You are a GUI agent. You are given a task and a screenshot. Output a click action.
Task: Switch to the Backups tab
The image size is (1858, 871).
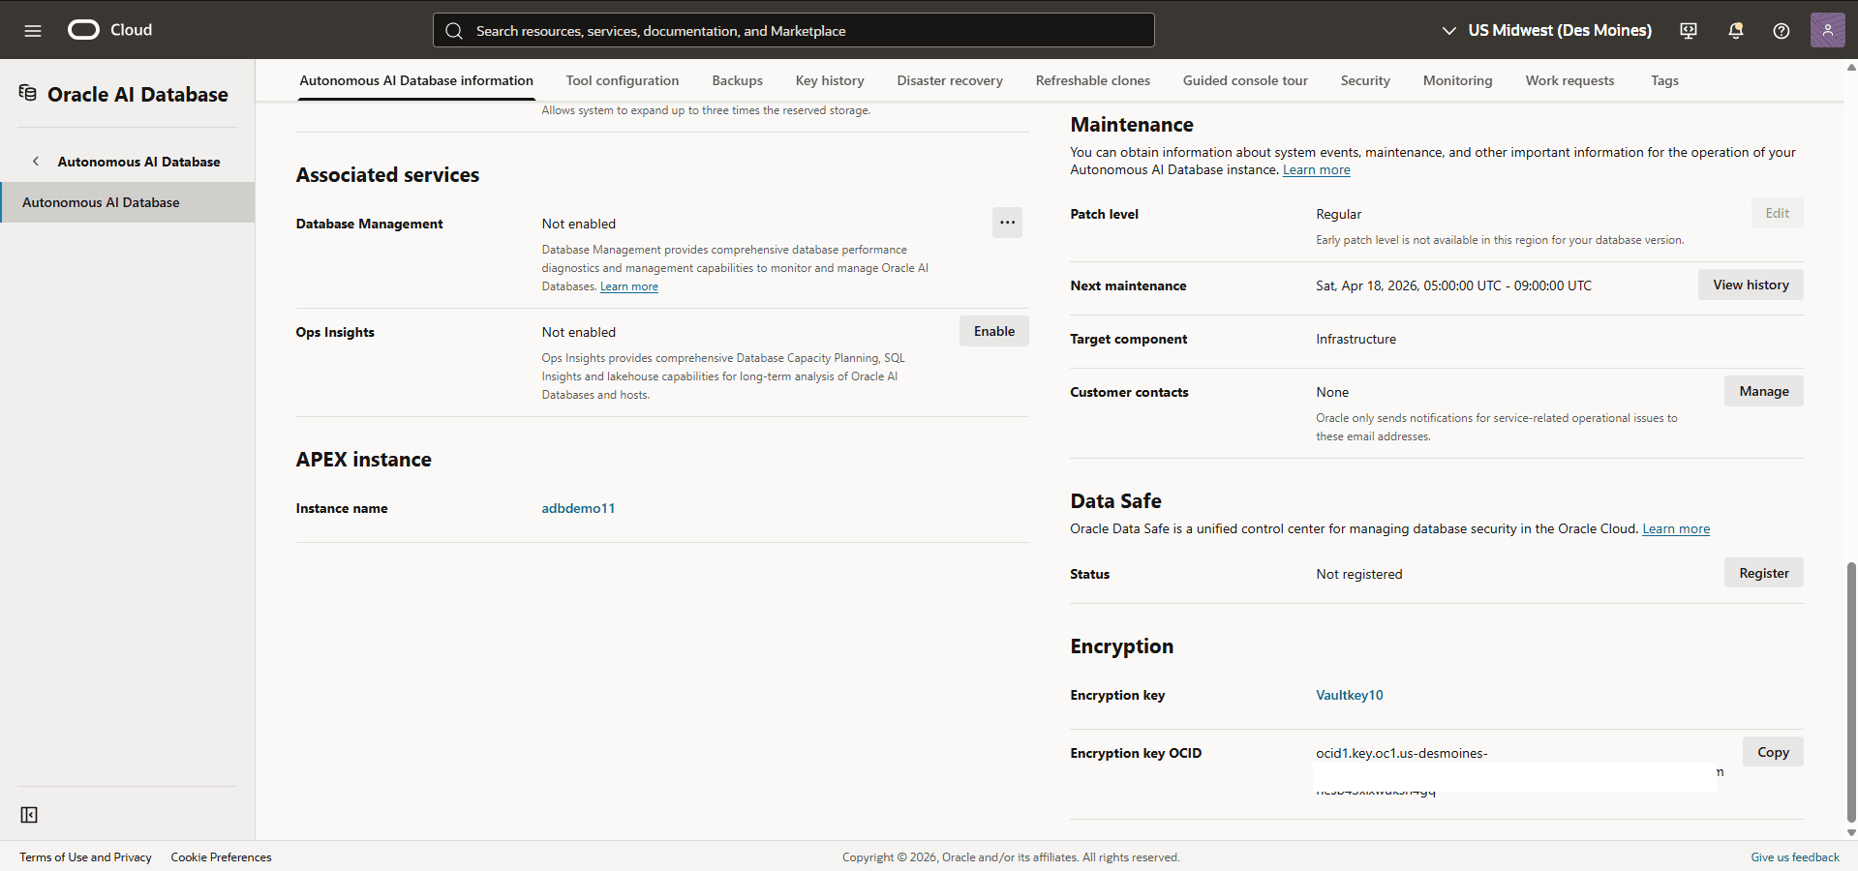pyautogui.click(x=737, y=80)
